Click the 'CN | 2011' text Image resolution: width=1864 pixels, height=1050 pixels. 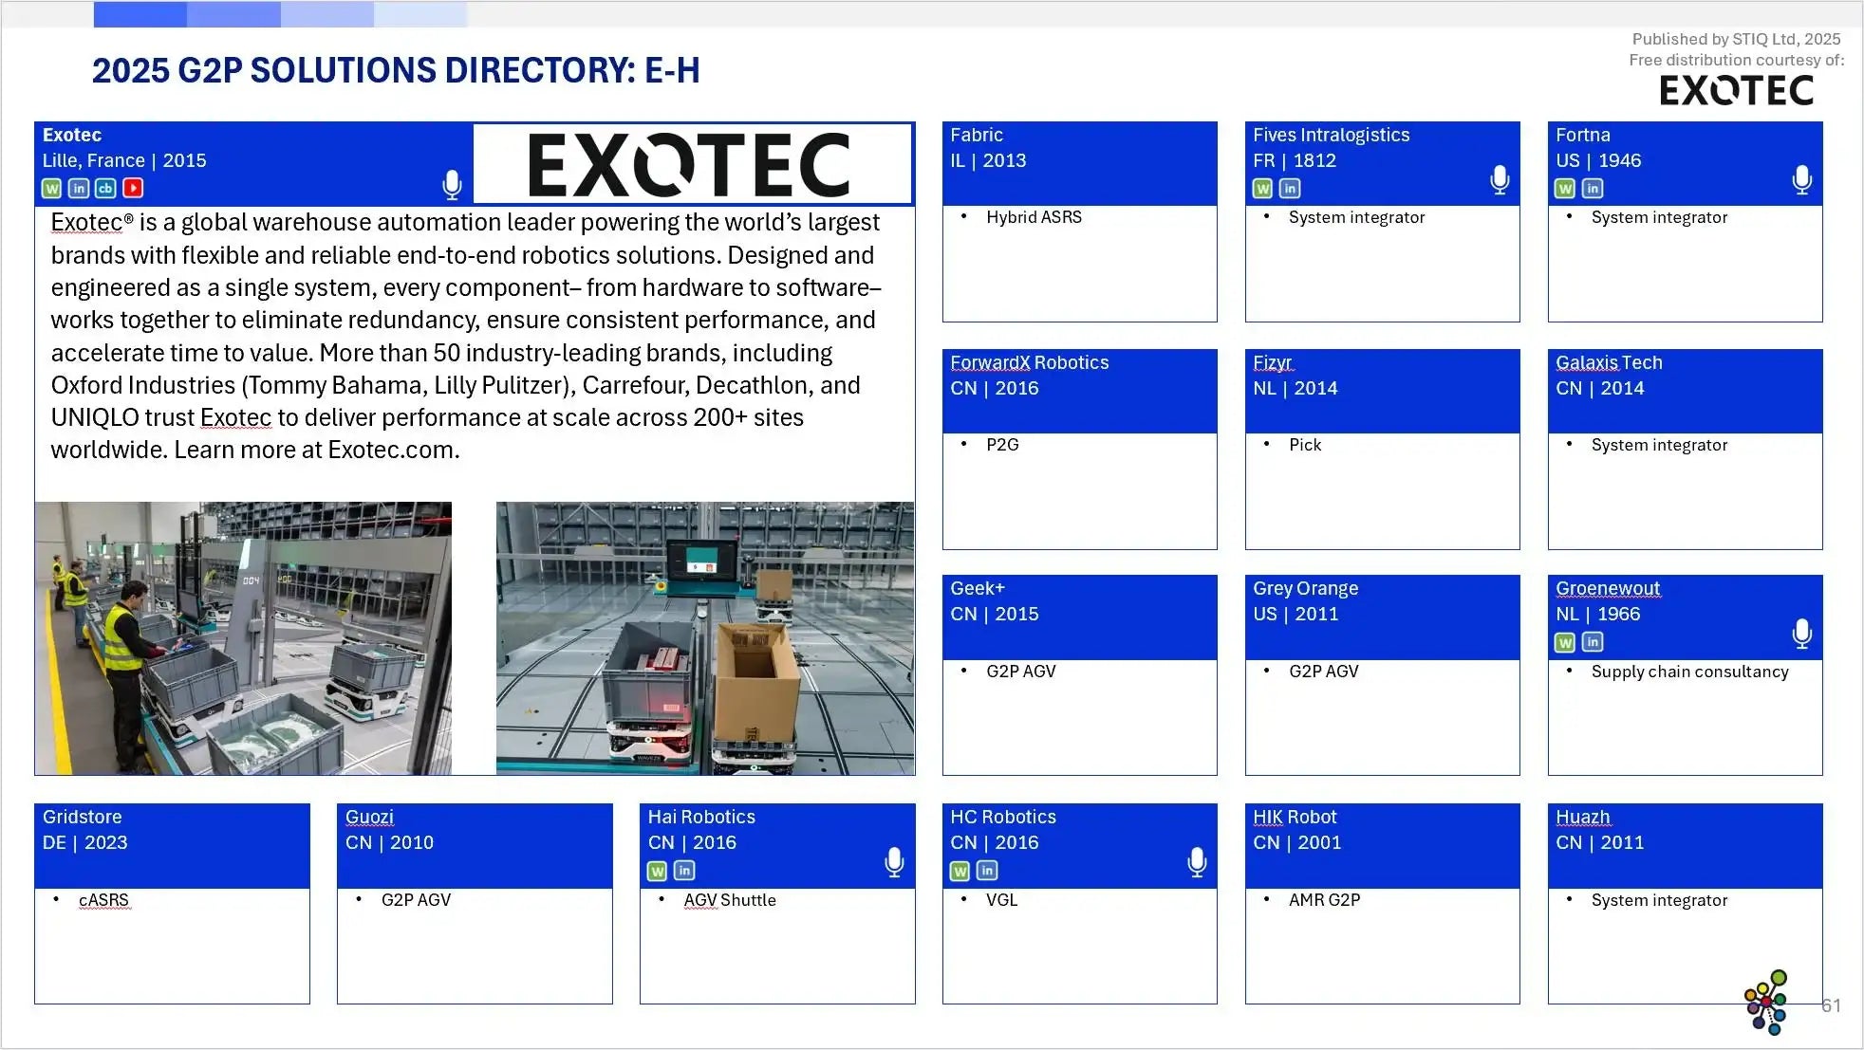[x=1600, y=842]
